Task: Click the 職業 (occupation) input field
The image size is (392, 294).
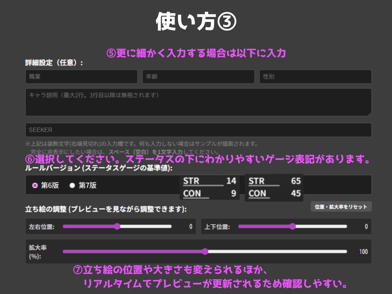Action: click(x=81, y=77)
